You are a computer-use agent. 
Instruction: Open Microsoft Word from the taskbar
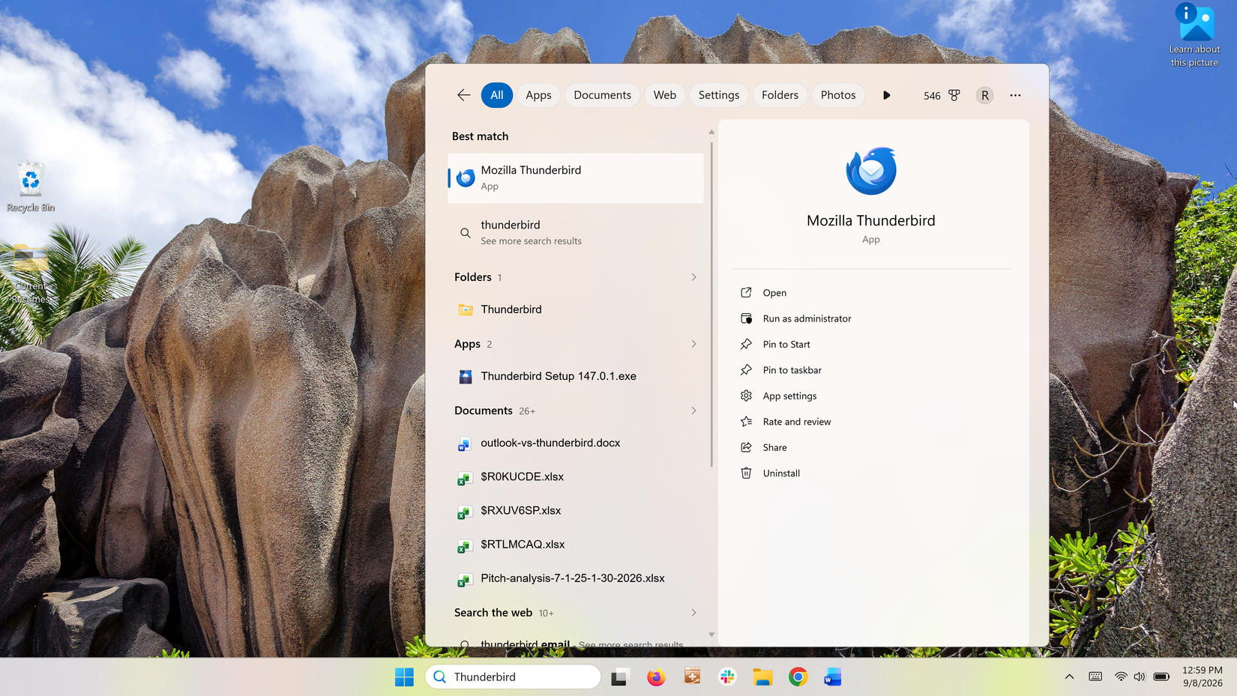tap(833, 677)
